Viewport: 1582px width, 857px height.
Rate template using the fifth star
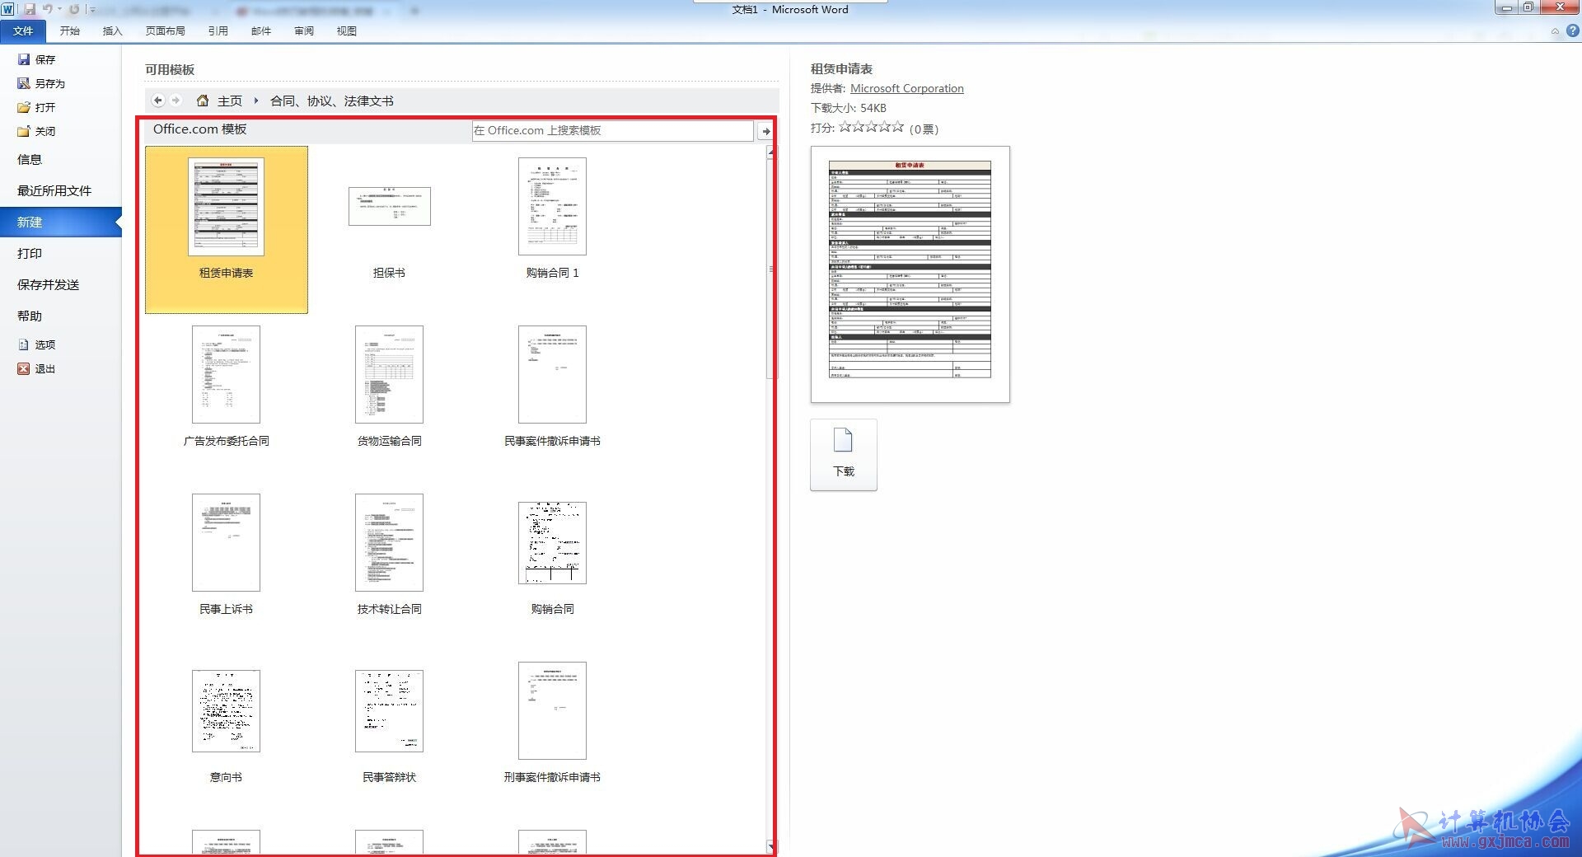pyautogui.click(x=897, y=128)
